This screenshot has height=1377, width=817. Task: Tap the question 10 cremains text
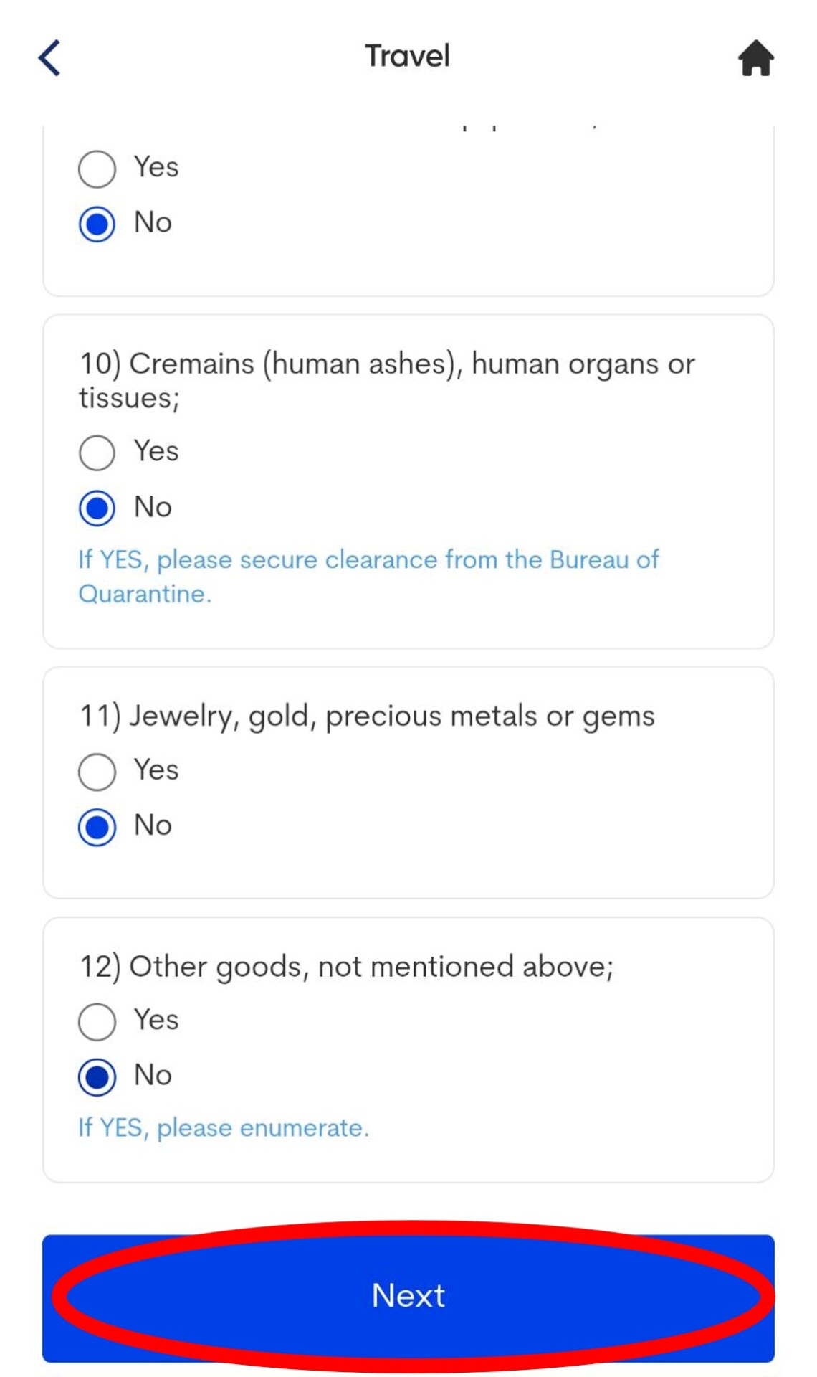387,380
